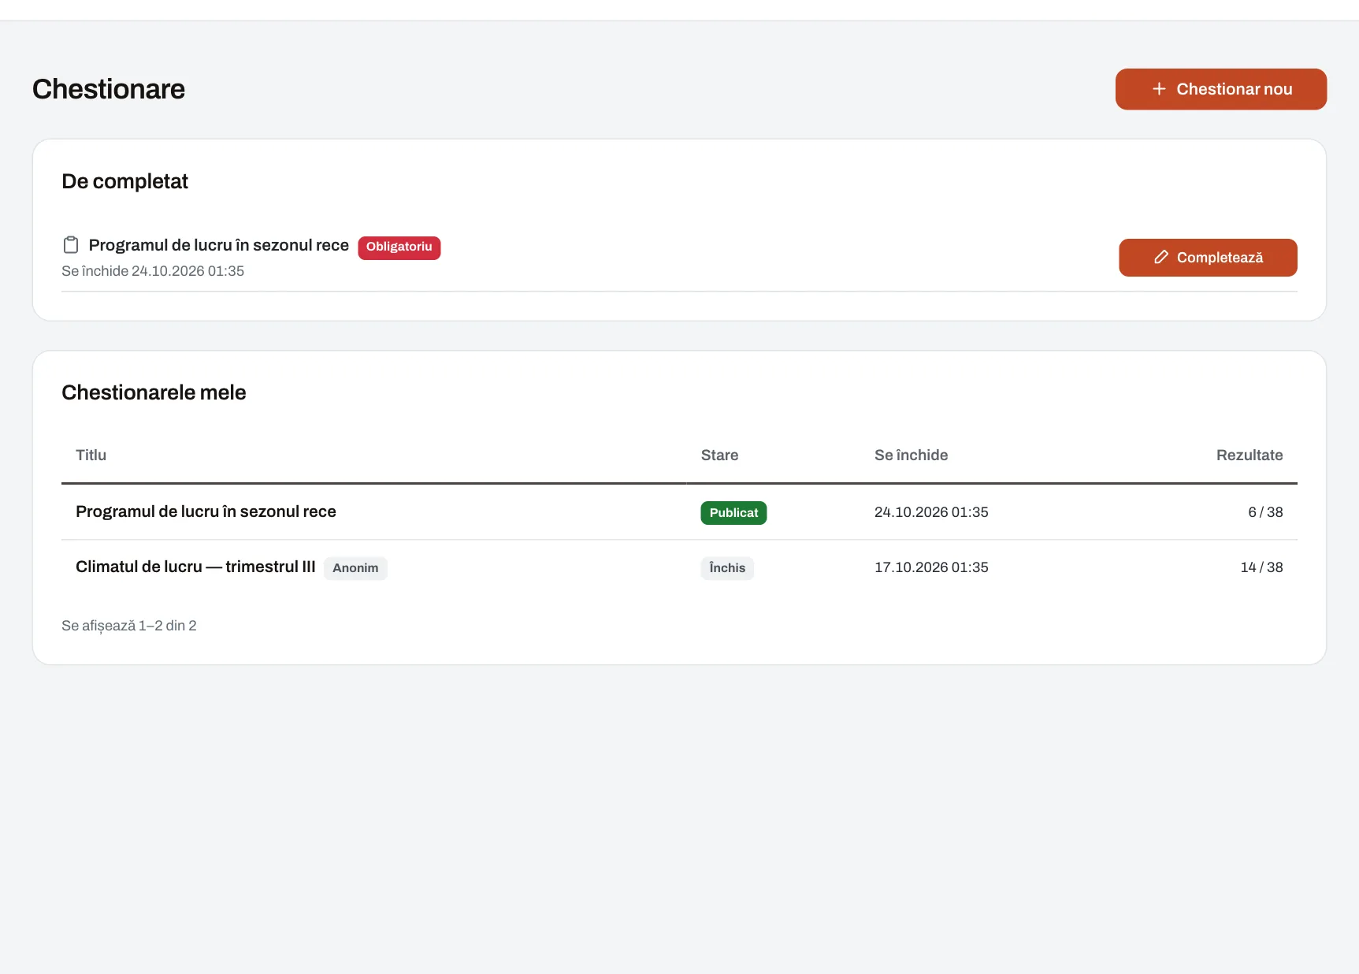Viewport: 1359px width, 974px height.
Task: Click the clipboard icon beside Programul de lucru
Action: (71, 245)
